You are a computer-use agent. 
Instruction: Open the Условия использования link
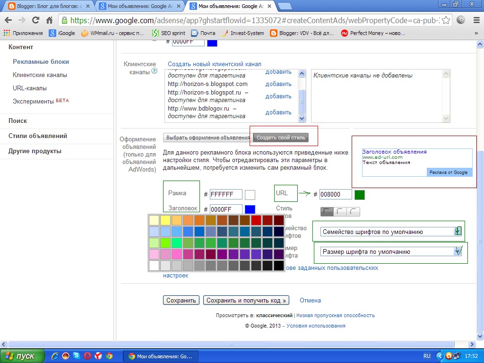coord(316,326)
